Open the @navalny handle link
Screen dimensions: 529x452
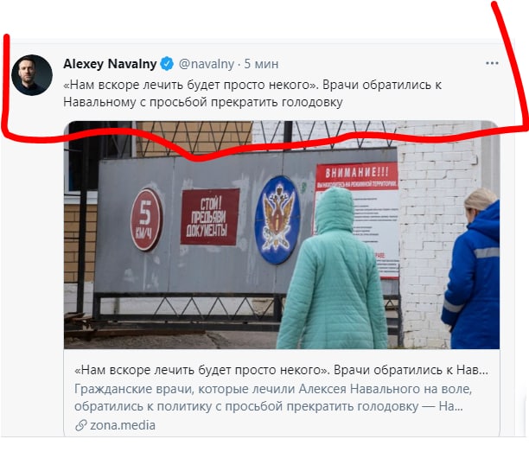tap(206, 64)
